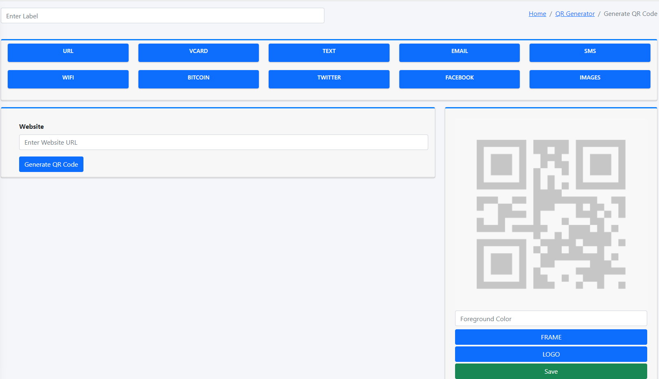Focus the Enter Website URL field
Image resolution: width=659 pixels, height=379 pixels.
(223, 142)
